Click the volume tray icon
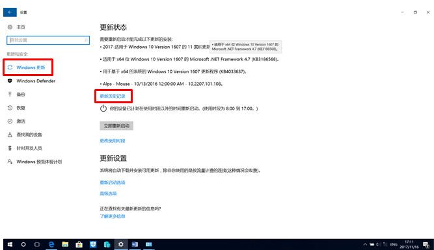 click(378, 244)
